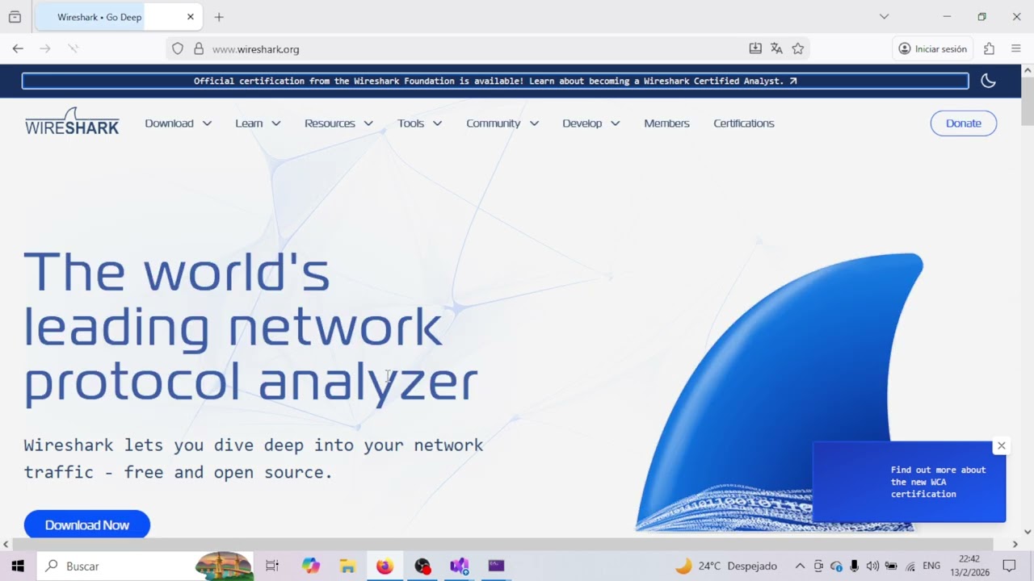Toggle dark mode with the moon icon
Screen dimensions: 1034x581
(x=988, y=81)
